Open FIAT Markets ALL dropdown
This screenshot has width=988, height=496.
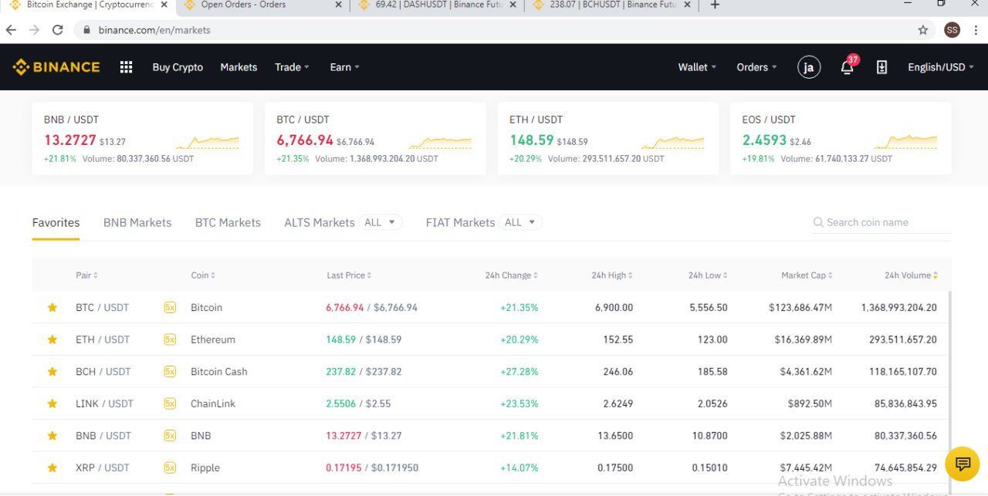(x=521, y=222)
